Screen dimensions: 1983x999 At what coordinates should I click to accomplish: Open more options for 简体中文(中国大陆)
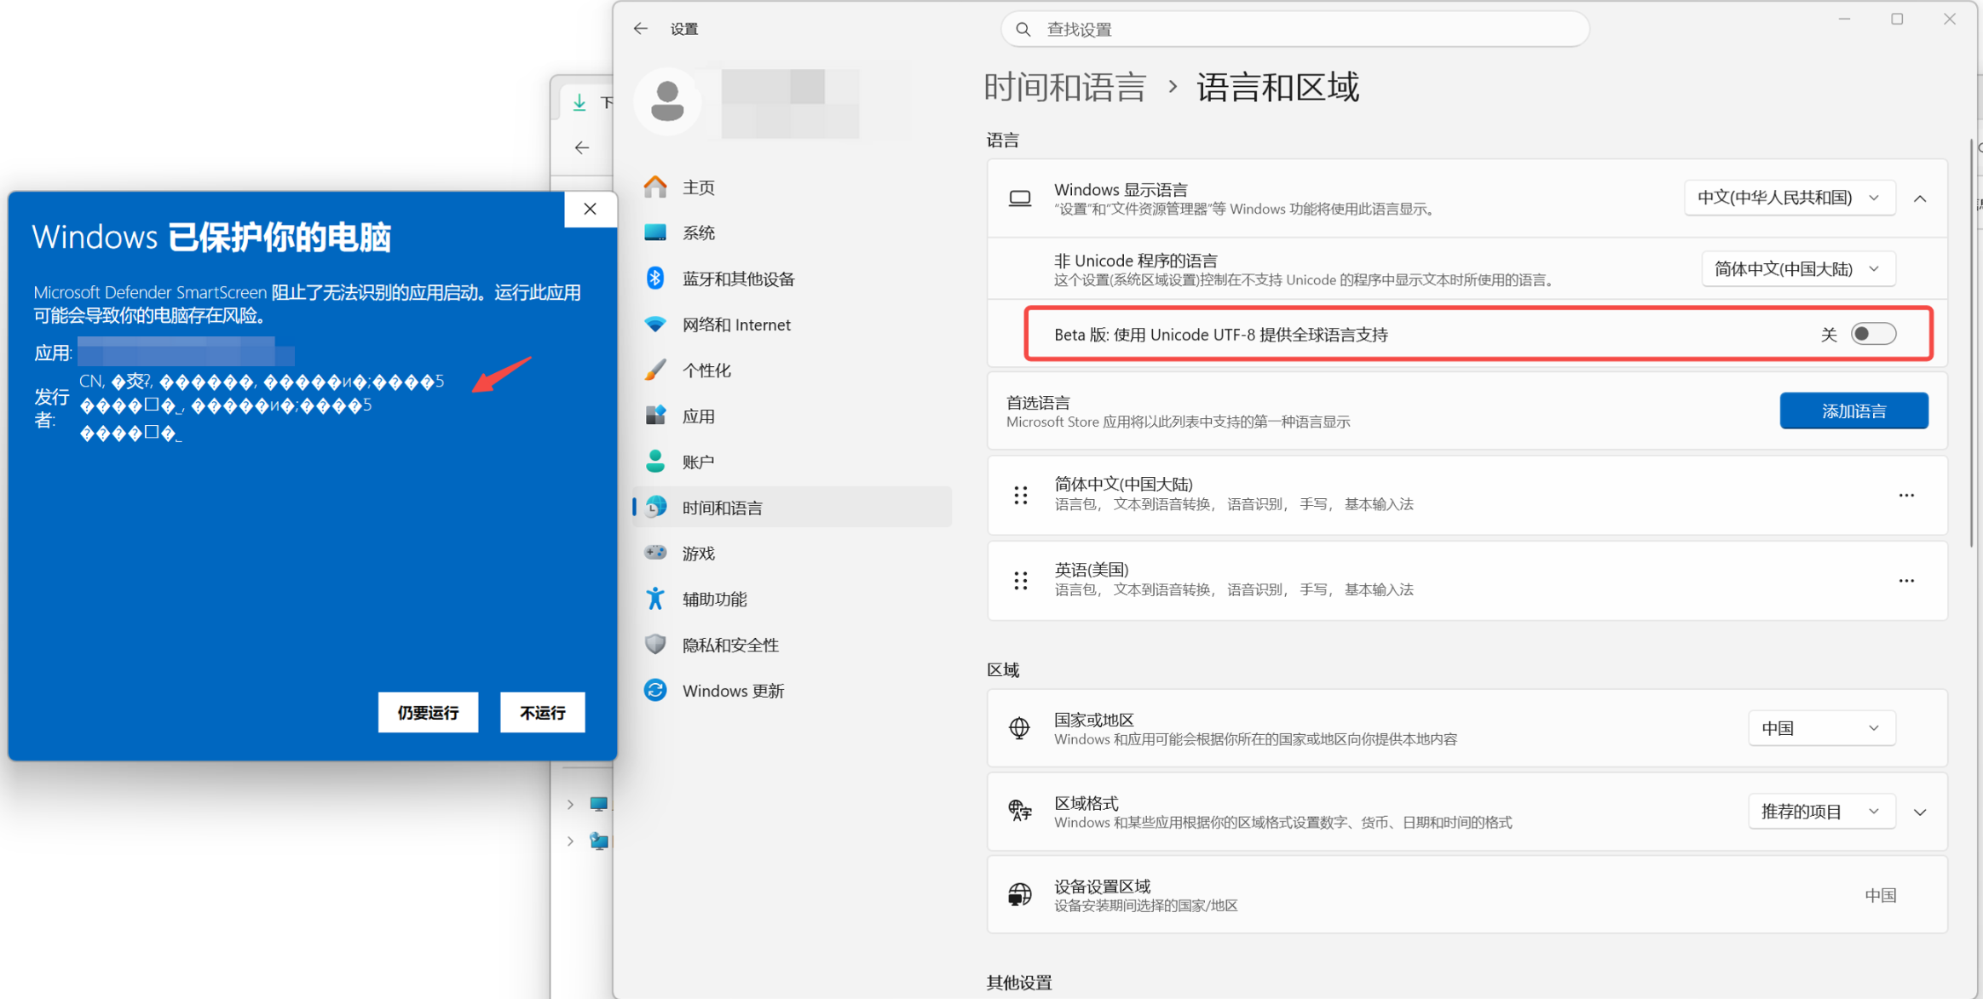[1906, 495]
